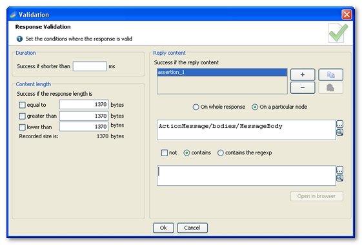The image size is (362, 245).
Task: Check the 'greater than' length option
Action: click(22, 116)
